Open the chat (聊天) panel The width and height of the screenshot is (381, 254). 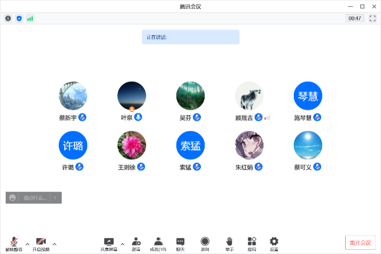coord(180,244)
